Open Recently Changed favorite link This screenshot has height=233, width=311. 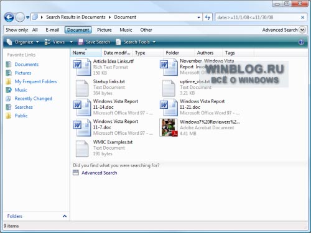point(33,99)
